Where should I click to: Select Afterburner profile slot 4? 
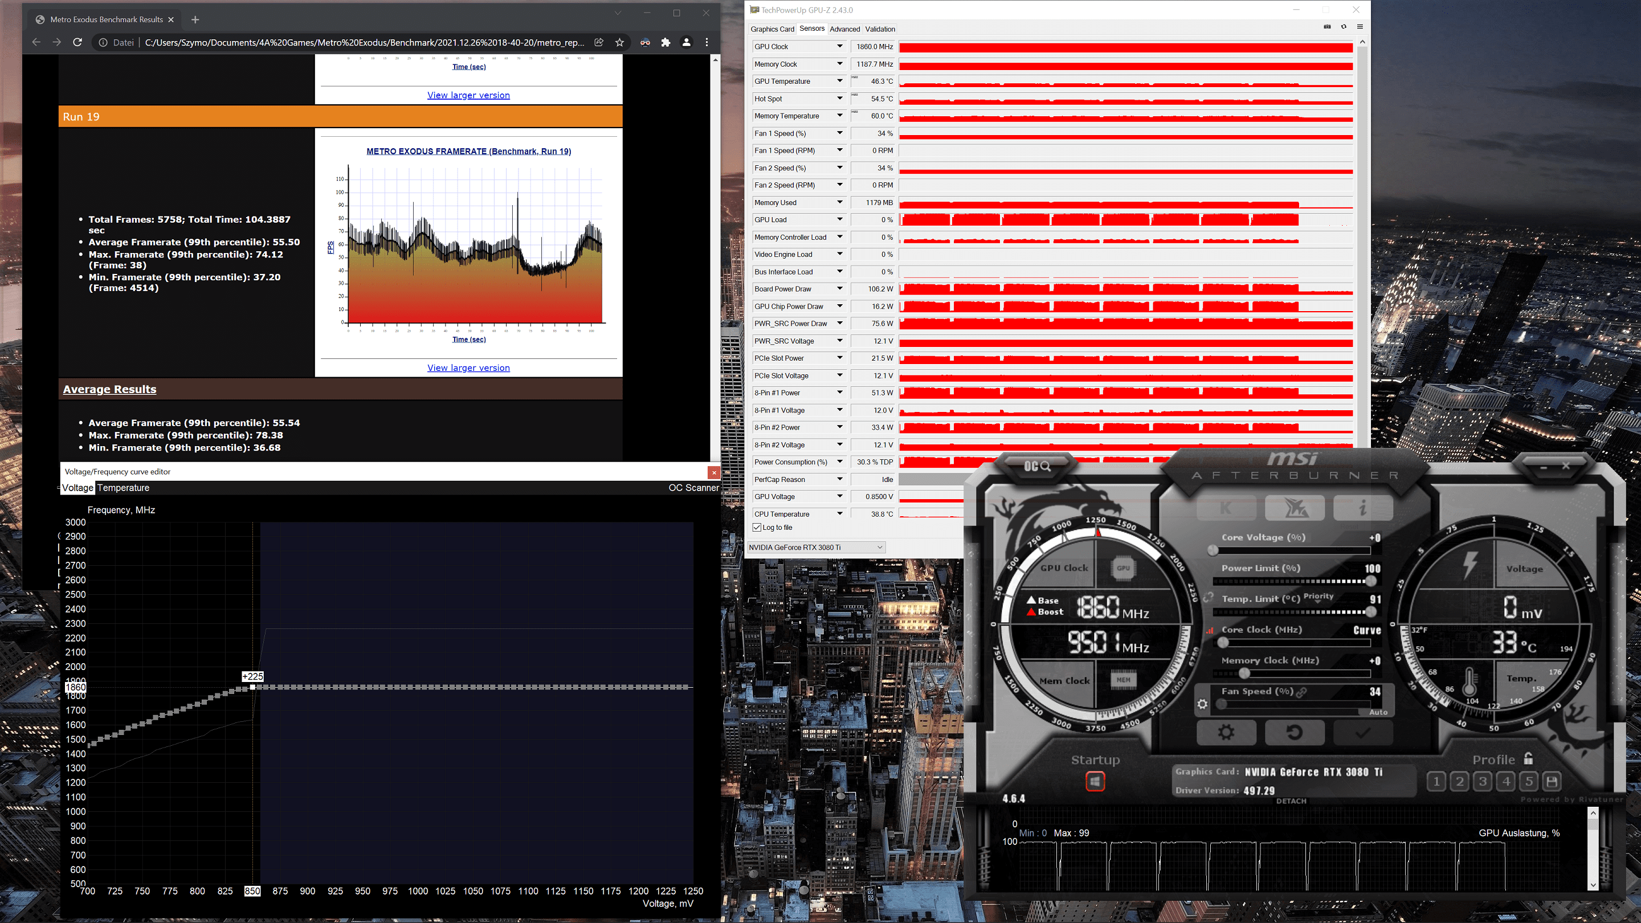[x=1506, y=781]
